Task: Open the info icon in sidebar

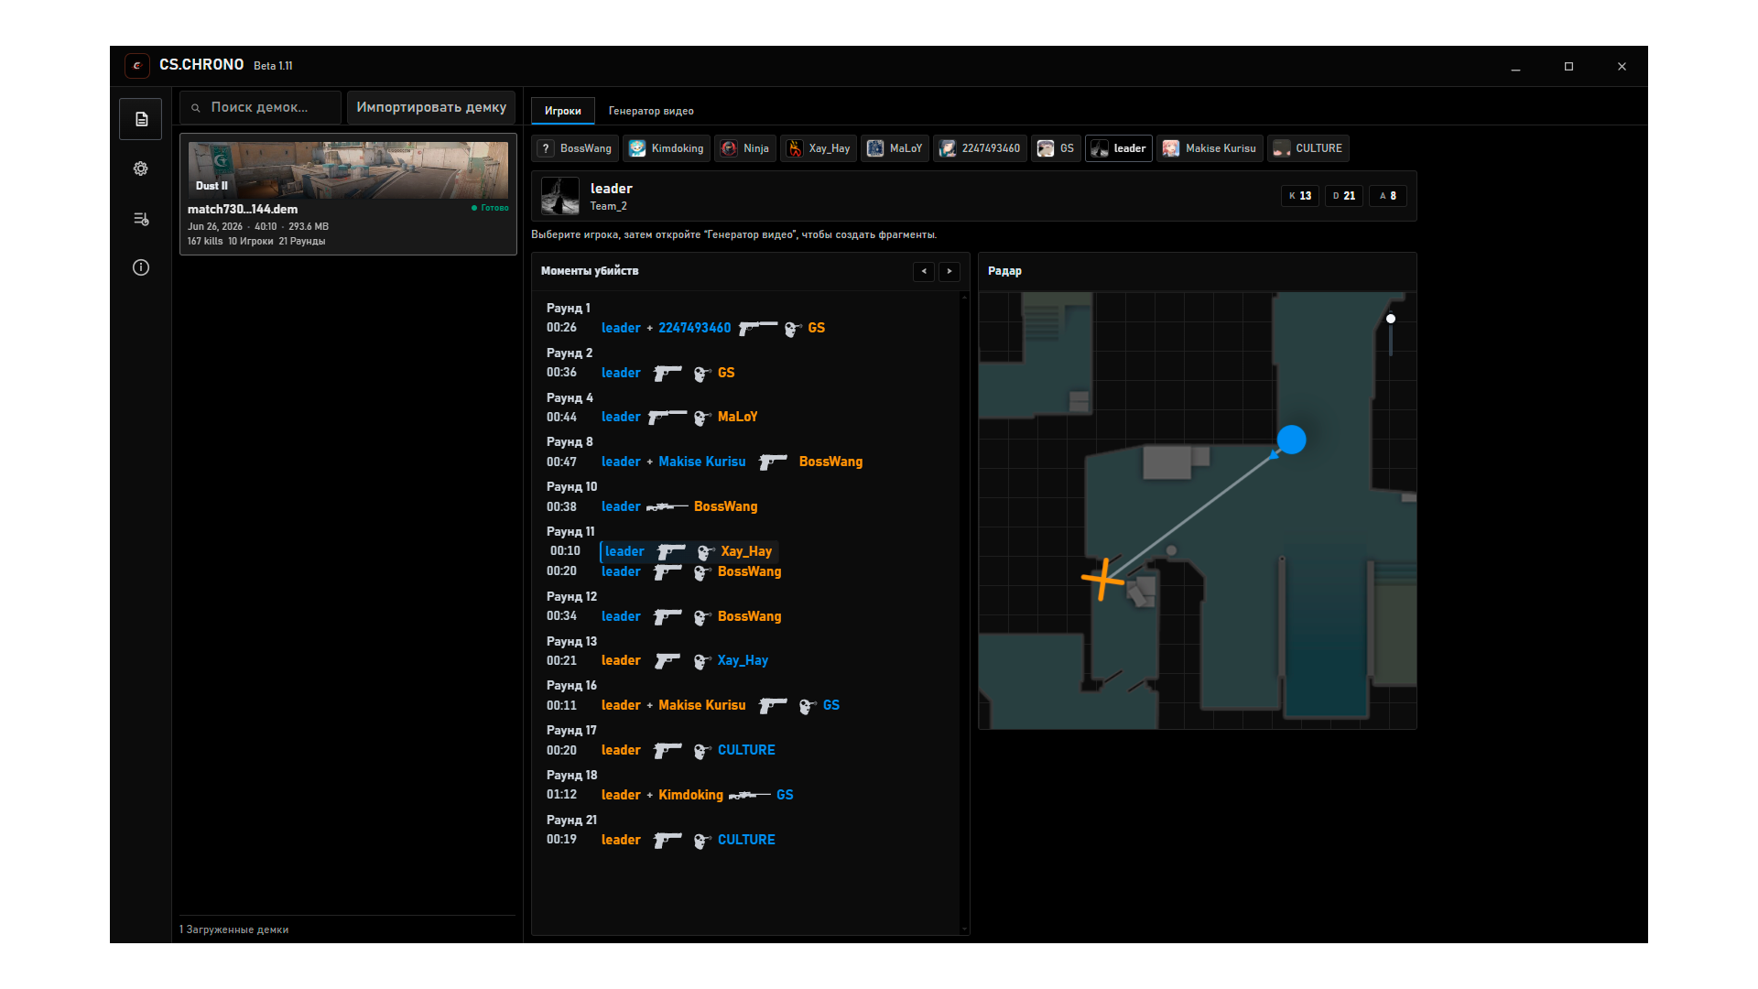Action: [x=141, y=267]
